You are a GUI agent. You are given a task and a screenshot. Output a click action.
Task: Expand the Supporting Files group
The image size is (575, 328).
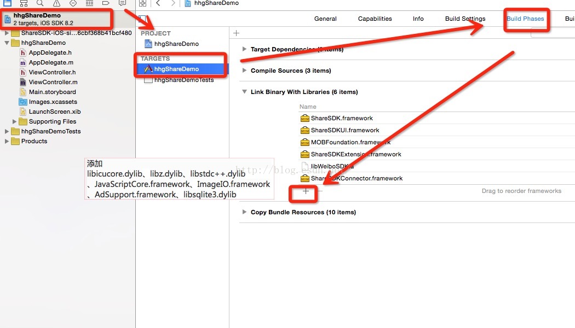tap(14, 121)
